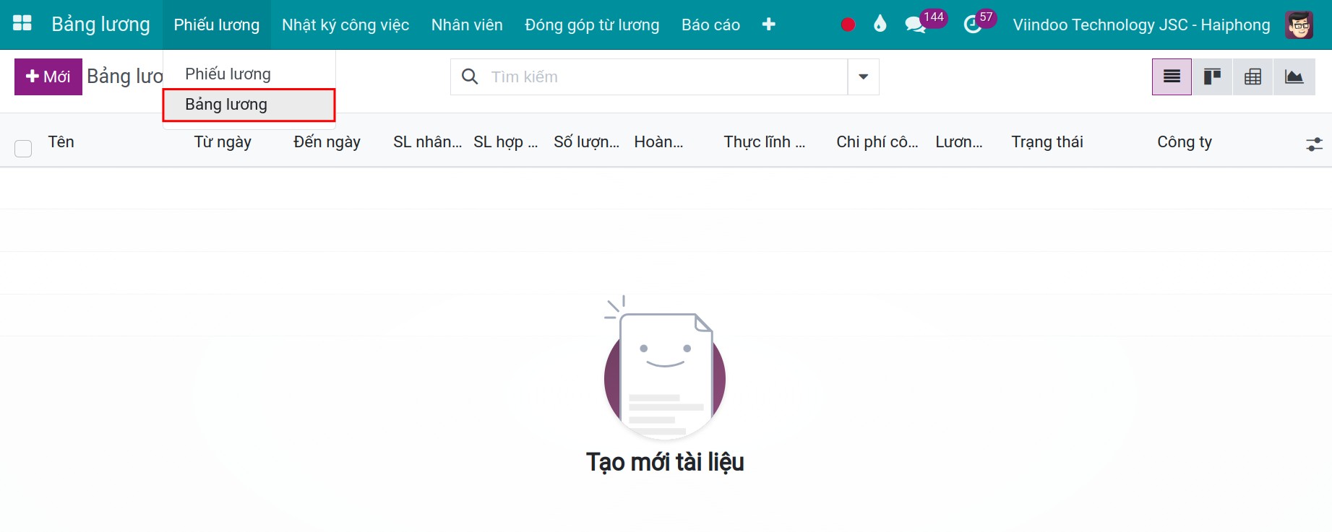Open optional columns settings icon
This screenshot has width=1332, height=532.
[1314, 144]
